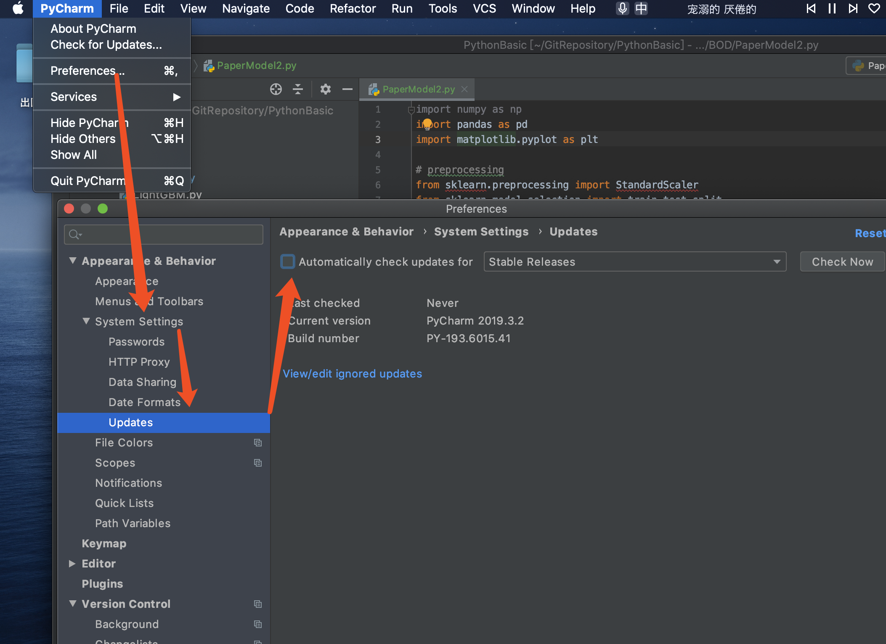Image resolution: width=886 pixels, height=644 pixels.
Task: Open the project panel gear settings icon
Action: point(325,89)
